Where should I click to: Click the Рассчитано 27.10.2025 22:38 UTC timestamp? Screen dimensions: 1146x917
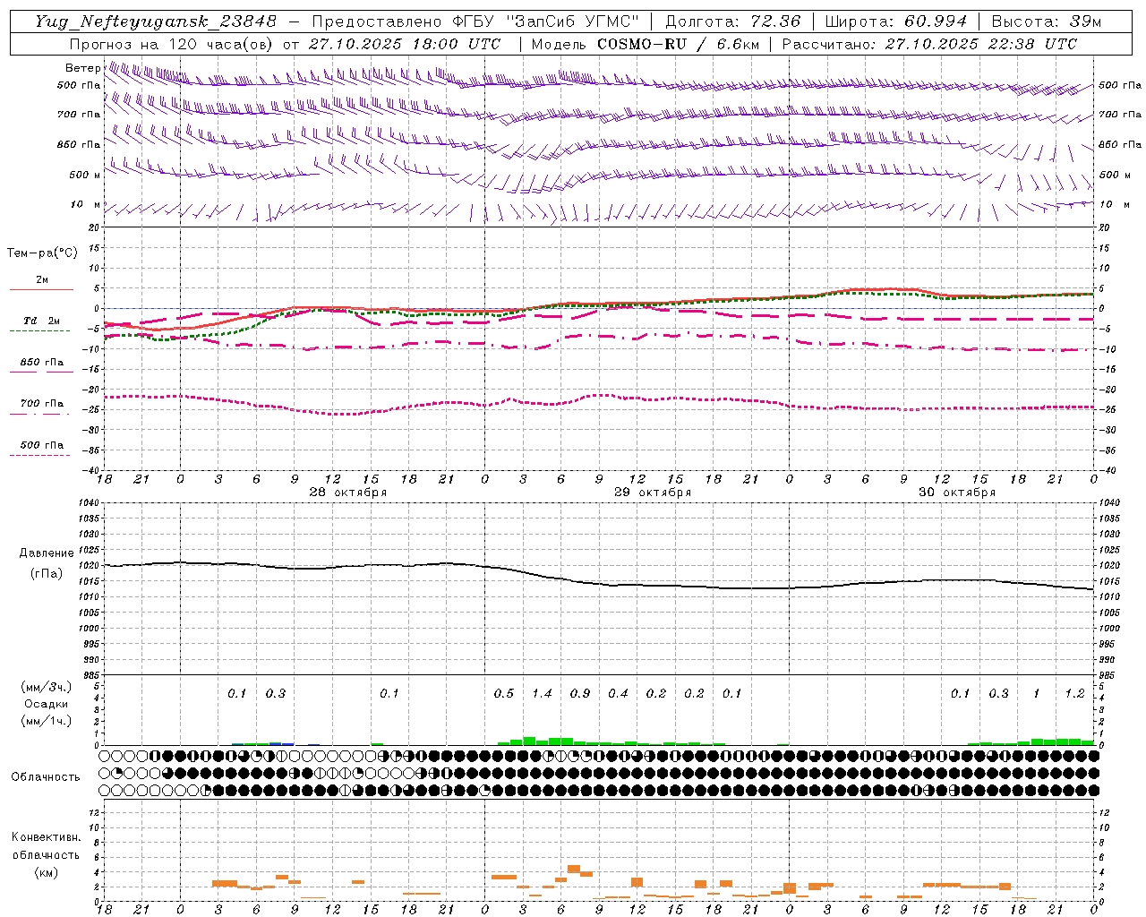(929, 44)
